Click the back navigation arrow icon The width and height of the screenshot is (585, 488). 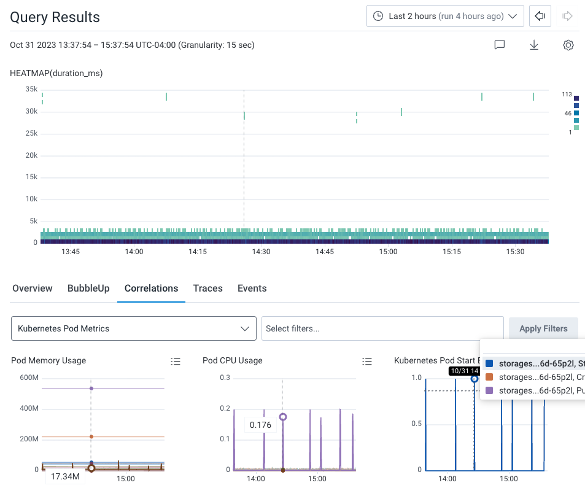540,15
